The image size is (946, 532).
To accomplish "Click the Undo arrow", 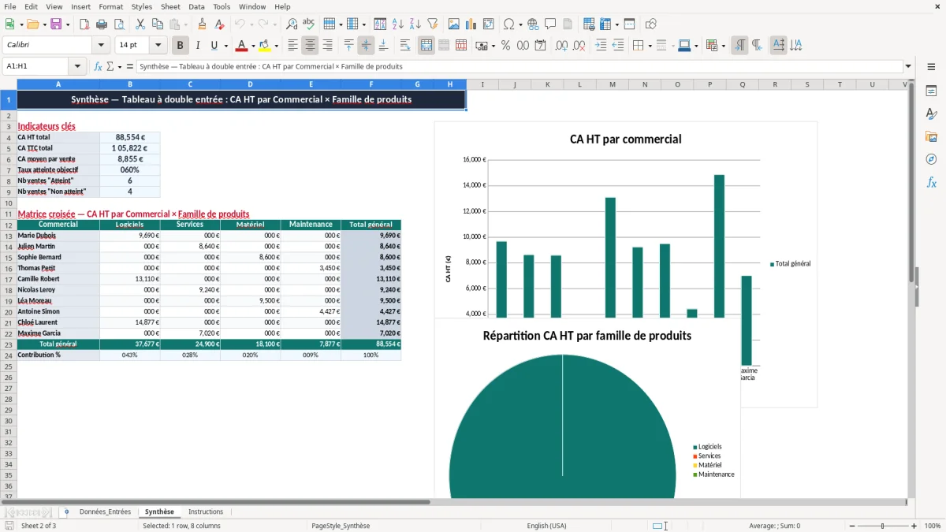I will (x=240, y=24).
